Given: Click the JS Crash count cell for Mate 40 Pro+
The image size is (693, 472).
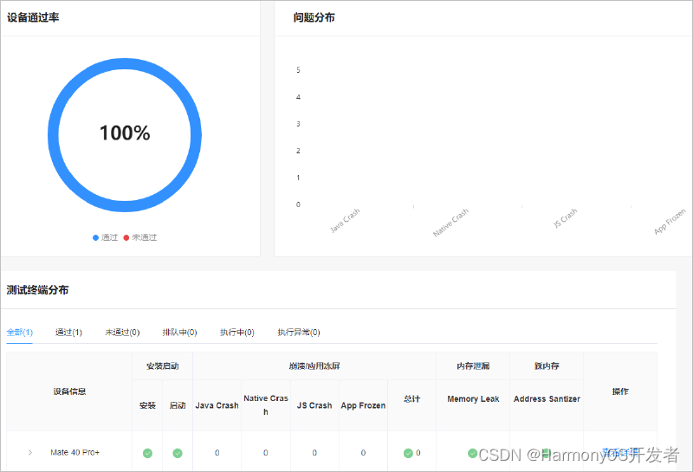Looking at the screenshot, I should (x=314, y=453).
